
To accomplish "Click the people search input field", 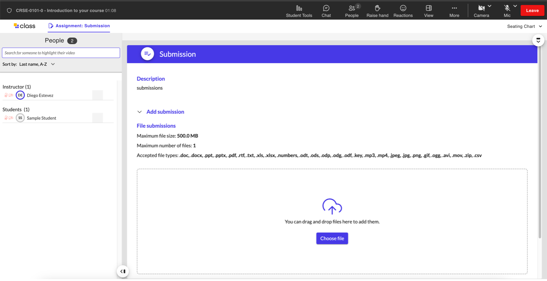I will click(x=61, y=53).
